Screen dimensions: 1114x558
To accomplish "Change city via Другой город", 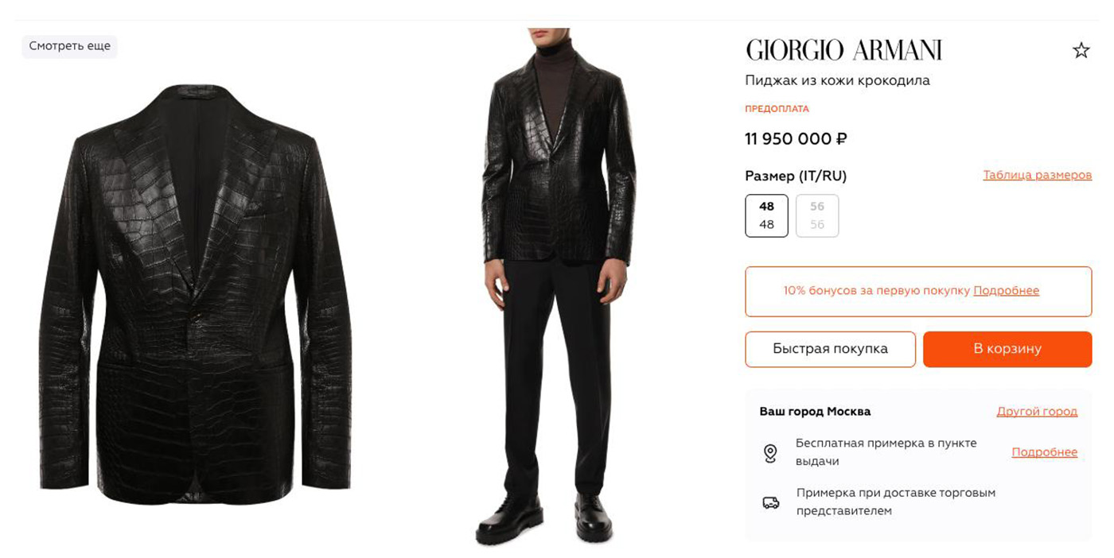I will 1037,412.
